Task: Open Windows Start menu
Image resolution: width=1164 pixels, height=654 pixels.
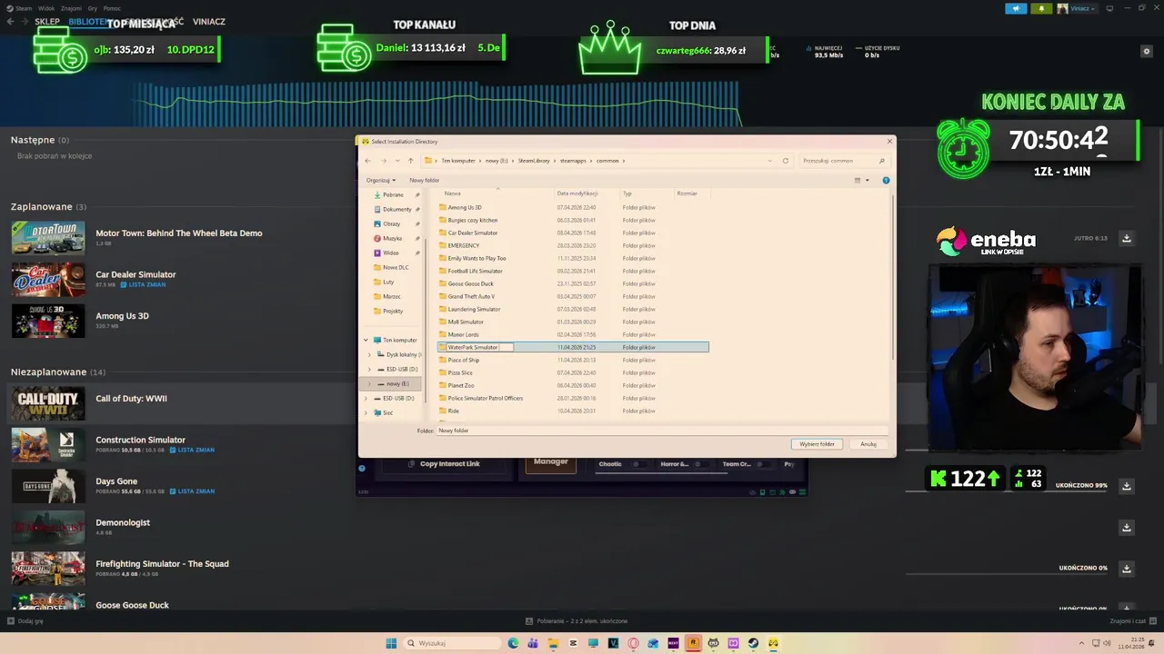Action: point(391,643)
